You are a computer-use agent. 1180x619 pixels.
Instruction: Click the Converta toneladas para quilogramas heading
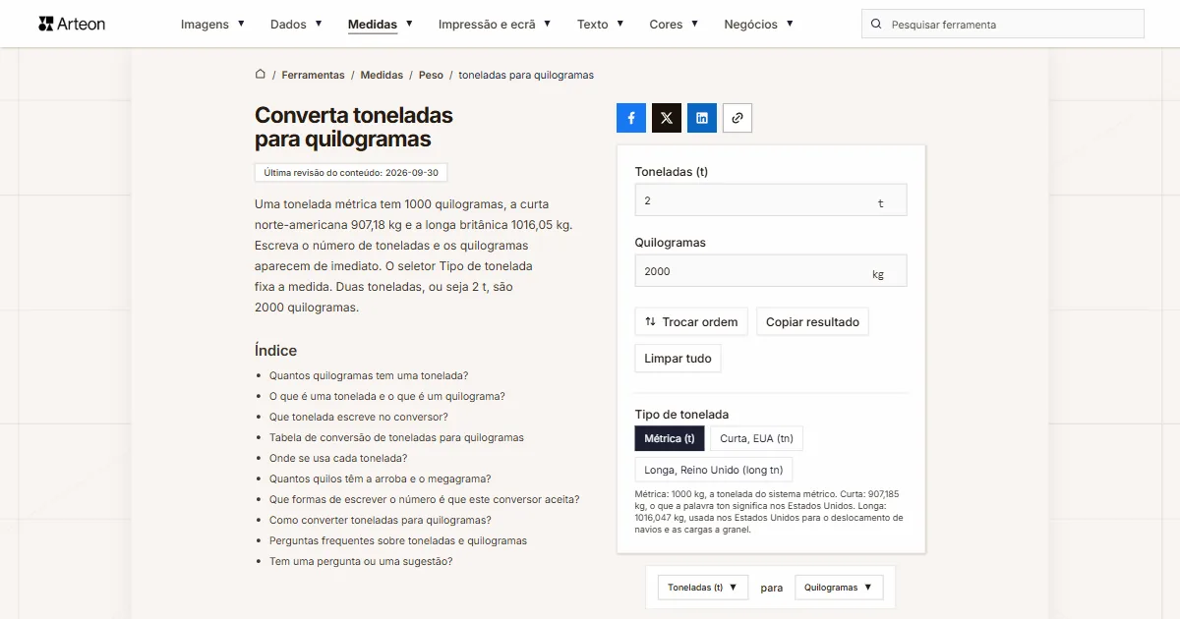[354, 127]
